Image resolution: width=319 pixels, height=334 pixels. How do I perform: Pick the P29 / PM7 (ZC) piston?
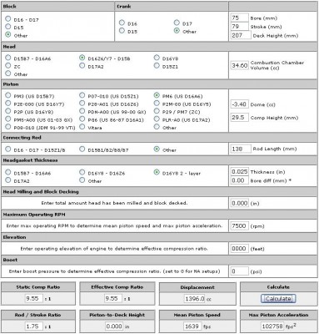(x=157, y=111)
